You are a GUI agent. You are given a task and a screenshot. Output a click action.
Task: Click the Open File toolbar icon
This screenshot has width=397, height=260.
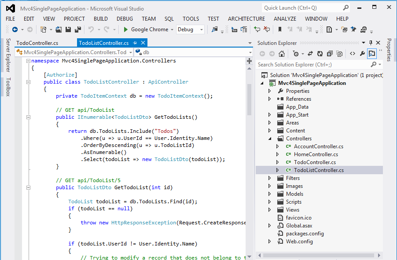pos(59,29)
